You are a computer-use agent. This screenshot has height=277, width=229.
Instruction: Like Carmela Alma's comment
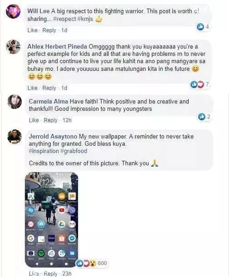click(x=34, y=120)
